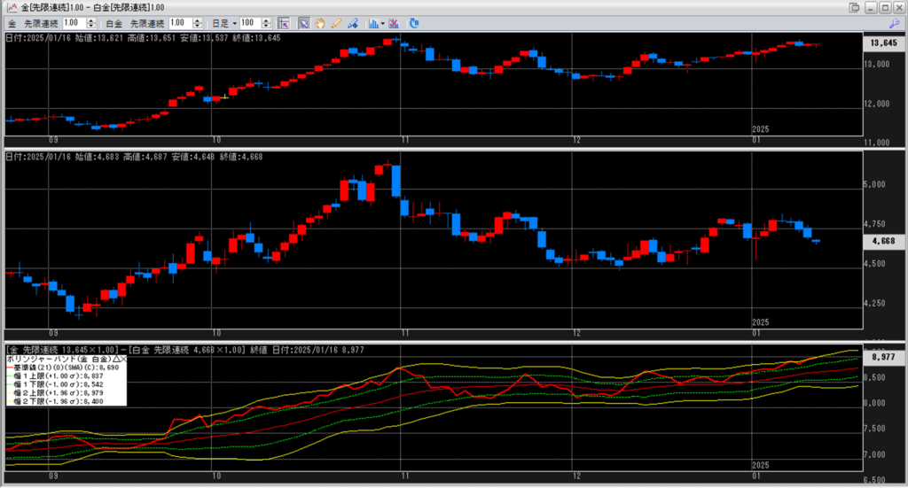Click the delete indicators chart icon
Screen dimensions: 908x488
(x=395, y=22)
